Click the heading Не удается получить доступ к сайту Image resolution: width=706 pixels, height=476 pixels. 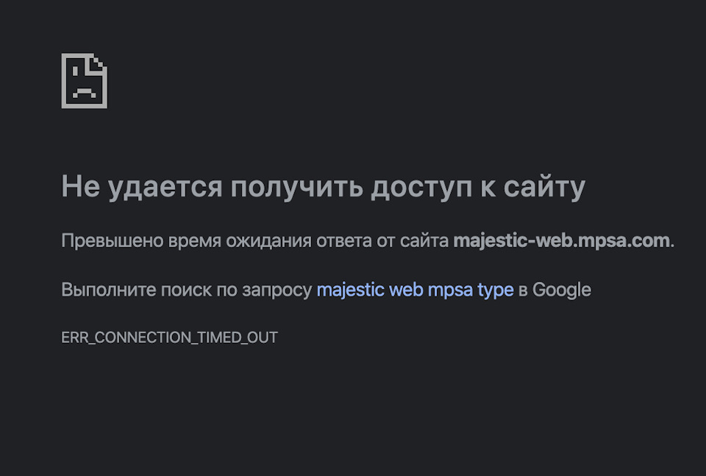coord(324,187)
